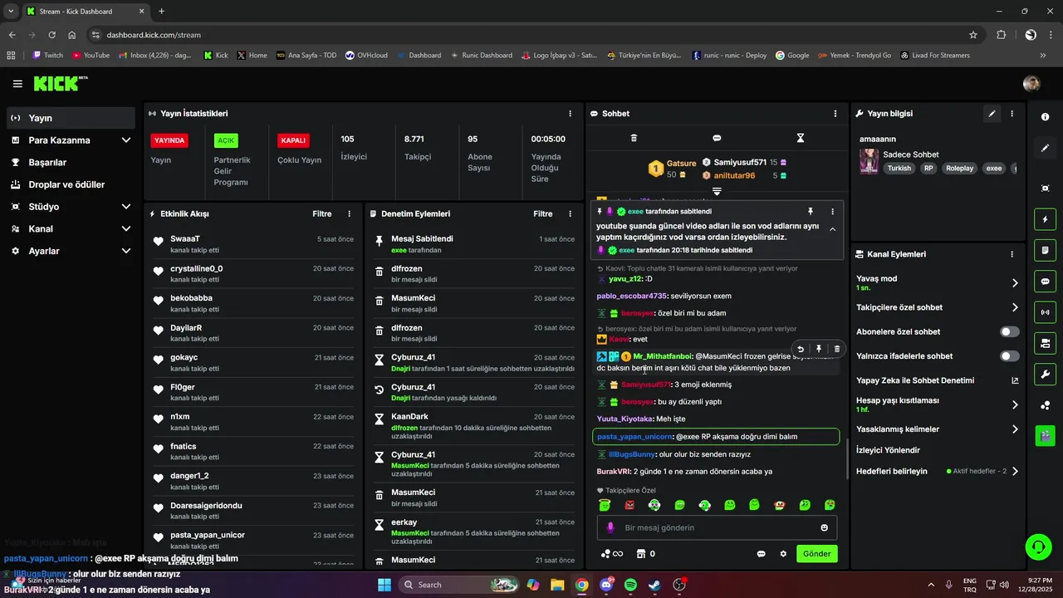The height and width of the screenshot is (598, 1063).
Task: Click the trash icon under the Sohbet header
Action: point(634,138)
